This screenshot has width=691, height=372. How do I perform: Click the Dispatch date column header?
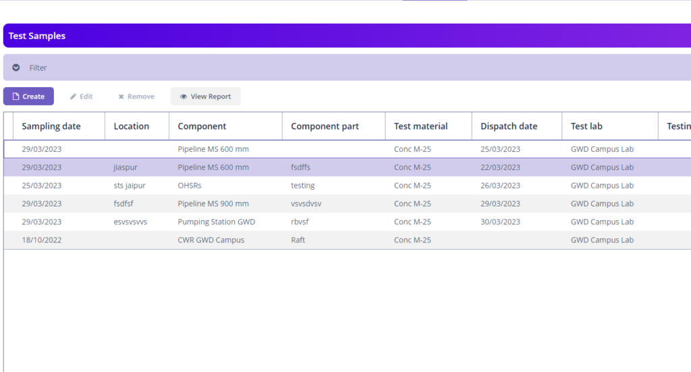click(x=509, y=126)
